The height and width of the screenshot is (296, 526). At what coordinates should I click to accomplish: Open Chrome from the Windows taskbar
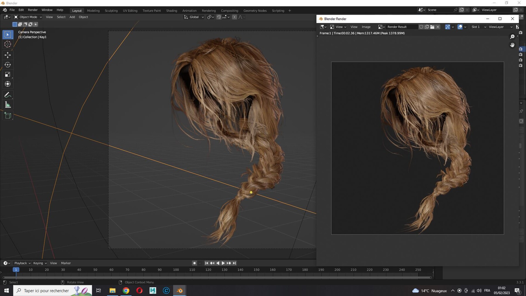(x=126, y=290)
